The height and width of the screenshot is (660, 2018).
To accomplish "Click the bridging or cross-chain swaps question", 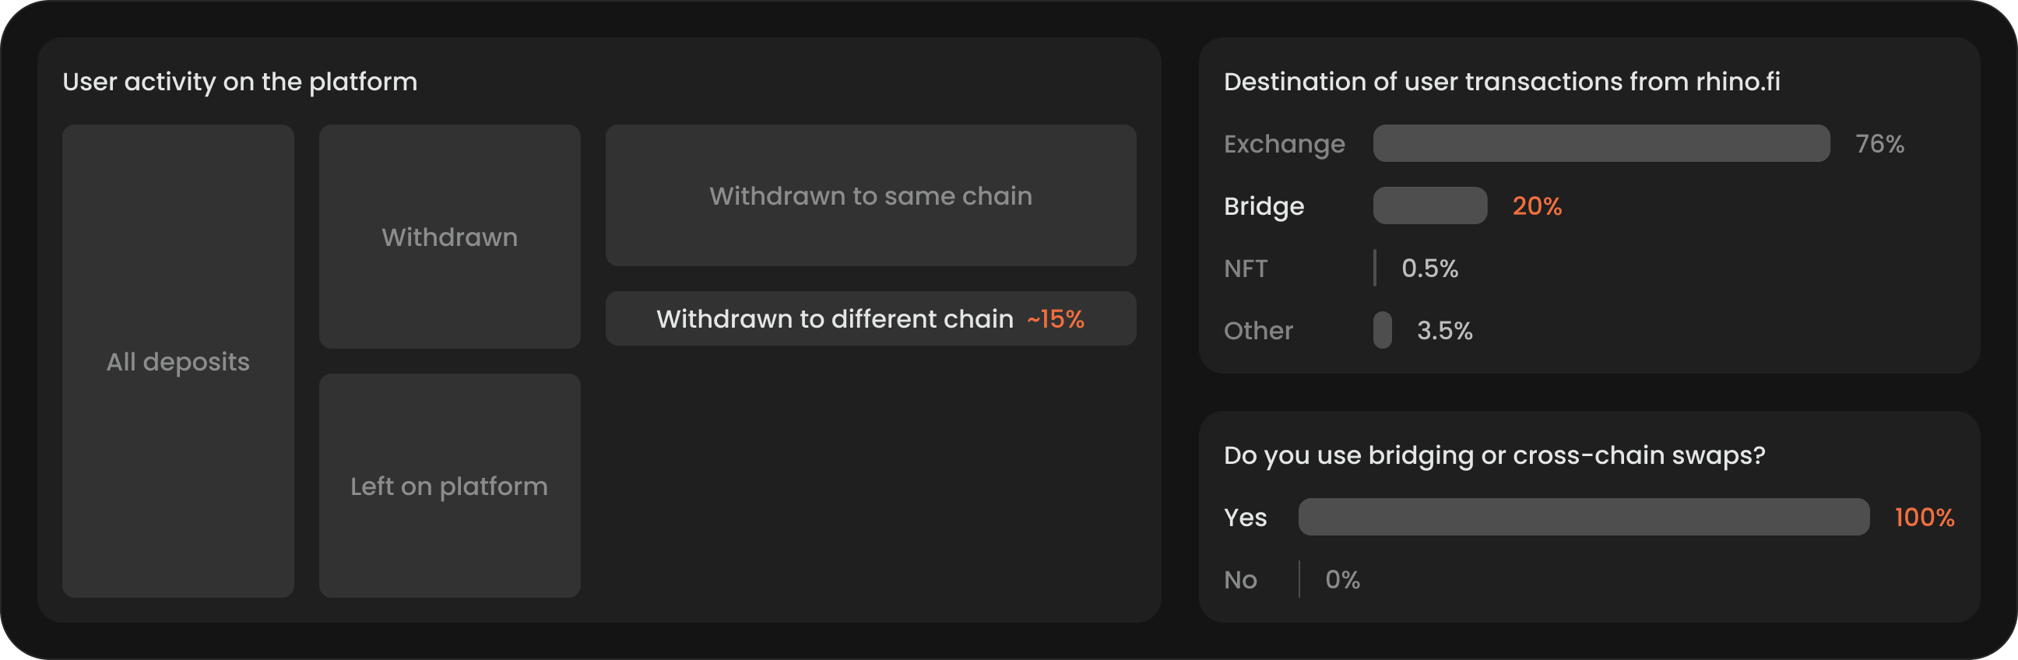I will (1494, 455).
